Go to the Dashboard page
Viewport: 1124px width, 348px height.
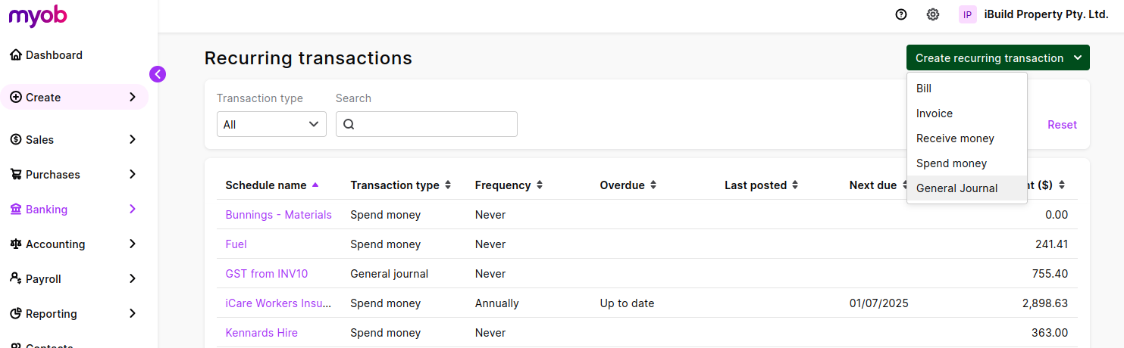(54, 55)
